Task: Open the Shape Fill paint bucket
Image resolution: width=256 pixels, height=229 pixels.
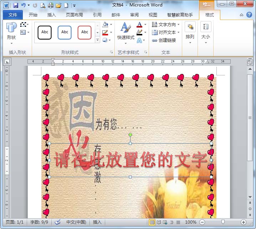Action: 105,25
